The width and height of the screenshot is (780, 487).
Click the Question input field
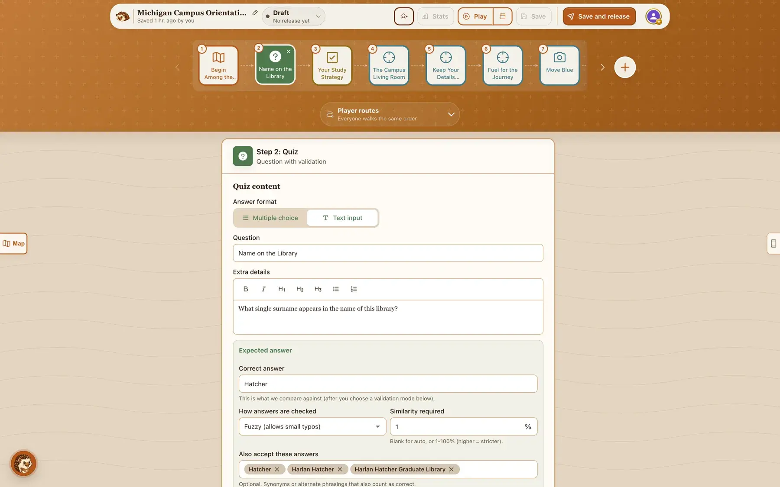click(x=388, y=253)
